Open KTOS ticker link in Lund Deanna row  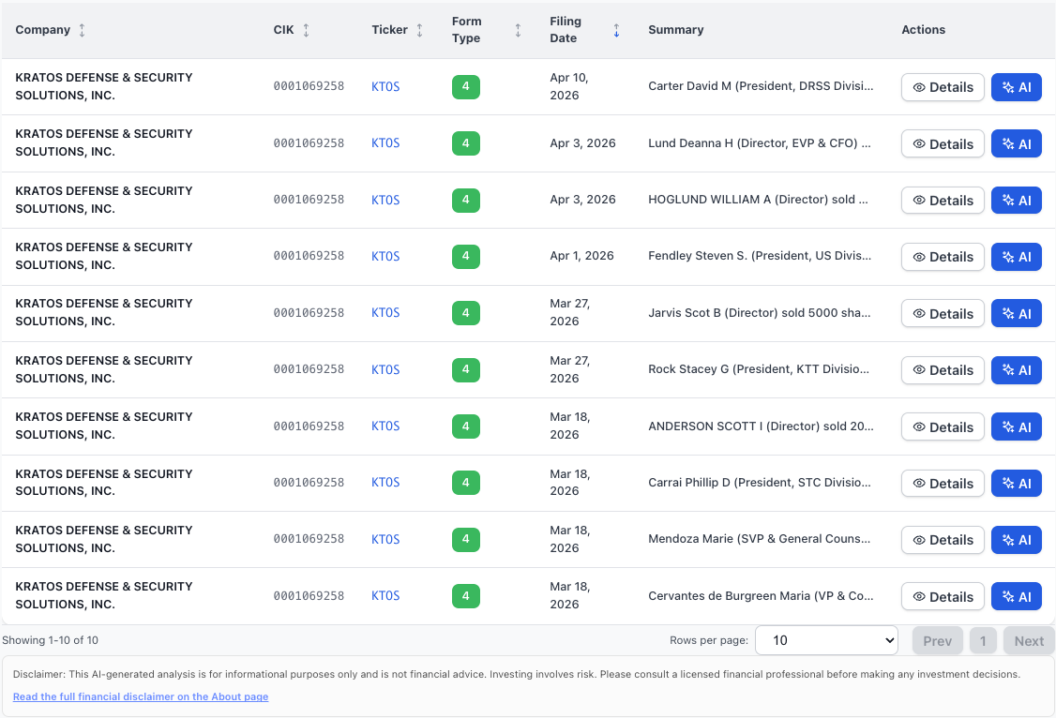pos(385,142)
